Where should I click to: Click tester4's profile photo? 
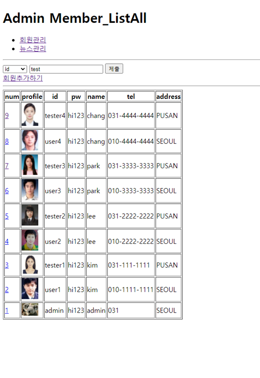pos(30,115)
